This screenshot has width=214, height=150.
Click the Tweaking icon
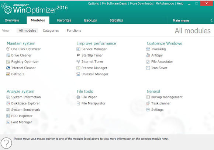tap(148, 49)
